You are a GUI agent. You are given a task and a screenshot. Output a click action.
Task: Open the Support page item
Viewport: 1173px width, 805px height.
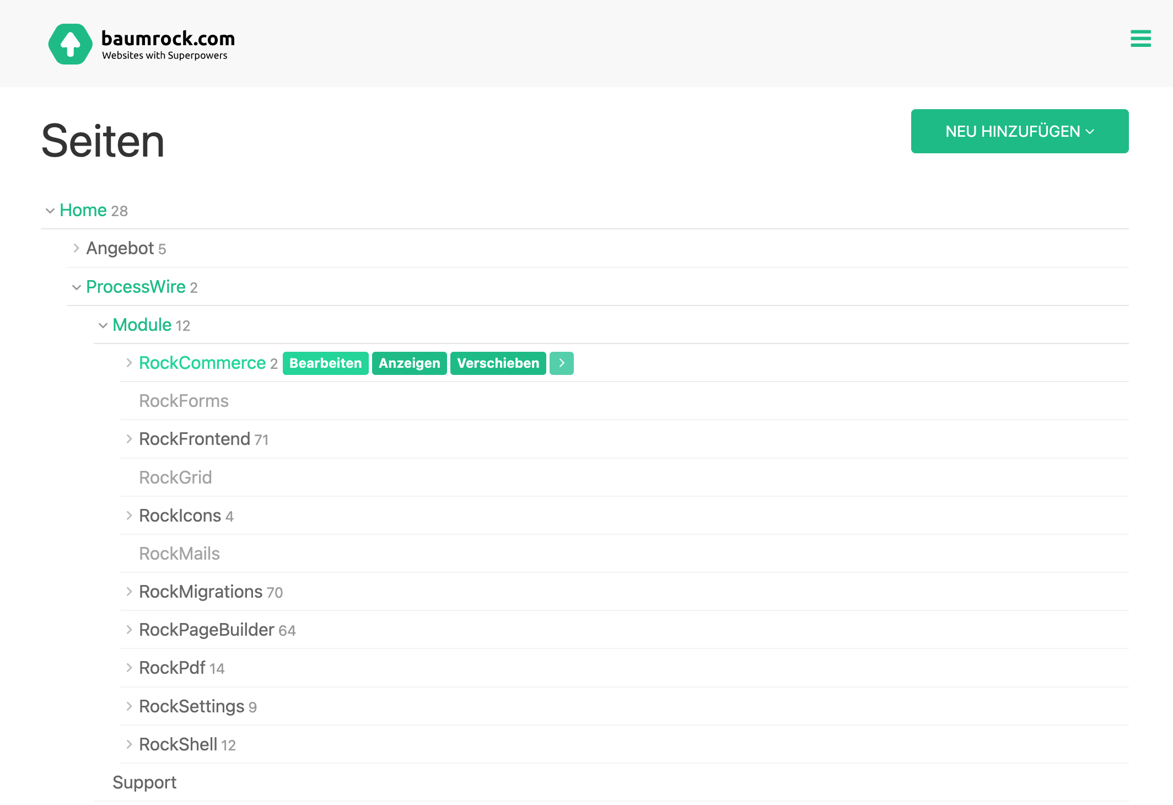coord(144,782)
